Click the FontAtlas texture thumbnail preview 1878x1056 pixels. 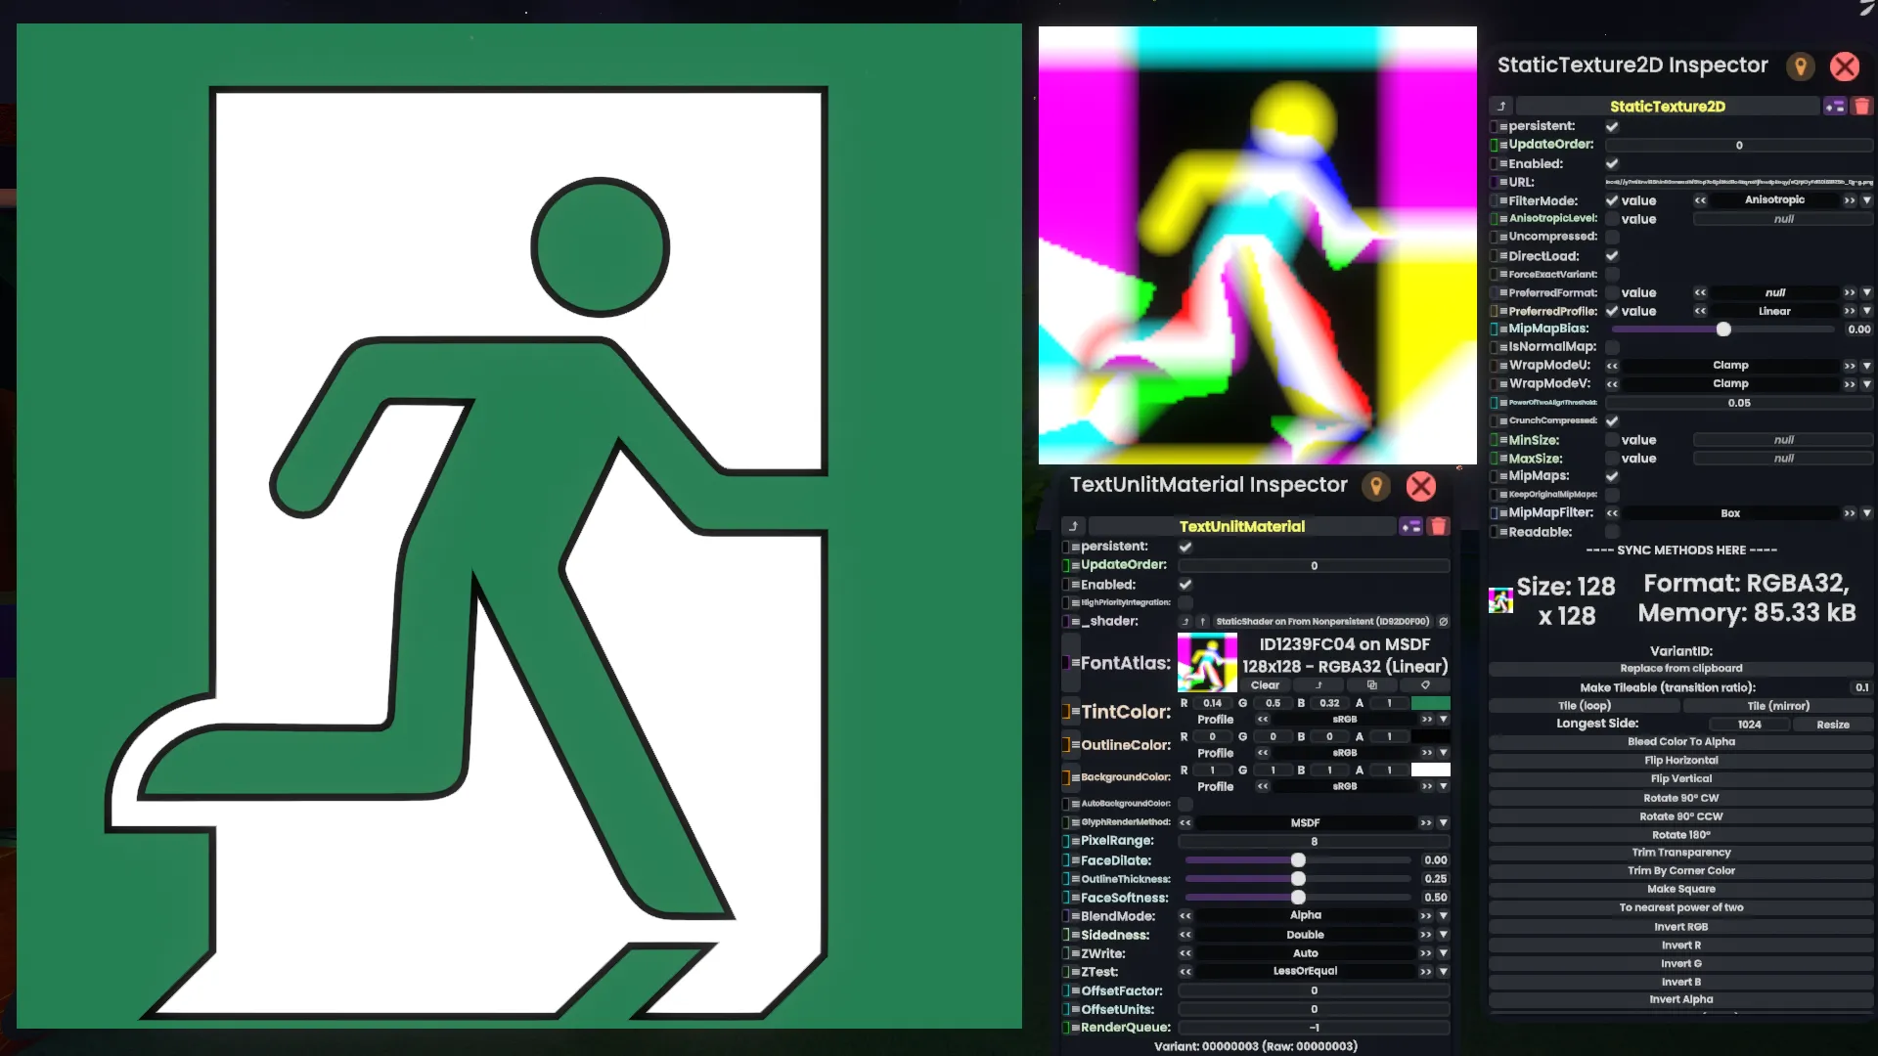pos(1207,663)
